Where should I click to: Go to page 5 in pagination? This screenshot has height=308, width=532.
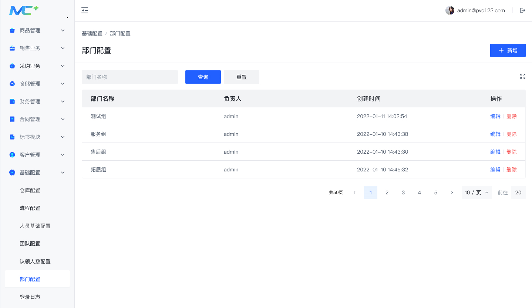tap(436, 192)
